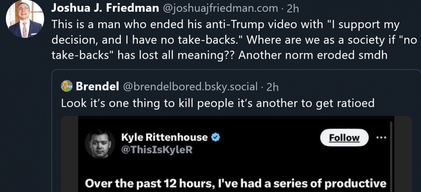421x192 pixels.
Task: Open the Brendel display name link
Action: tap(98, 87)
